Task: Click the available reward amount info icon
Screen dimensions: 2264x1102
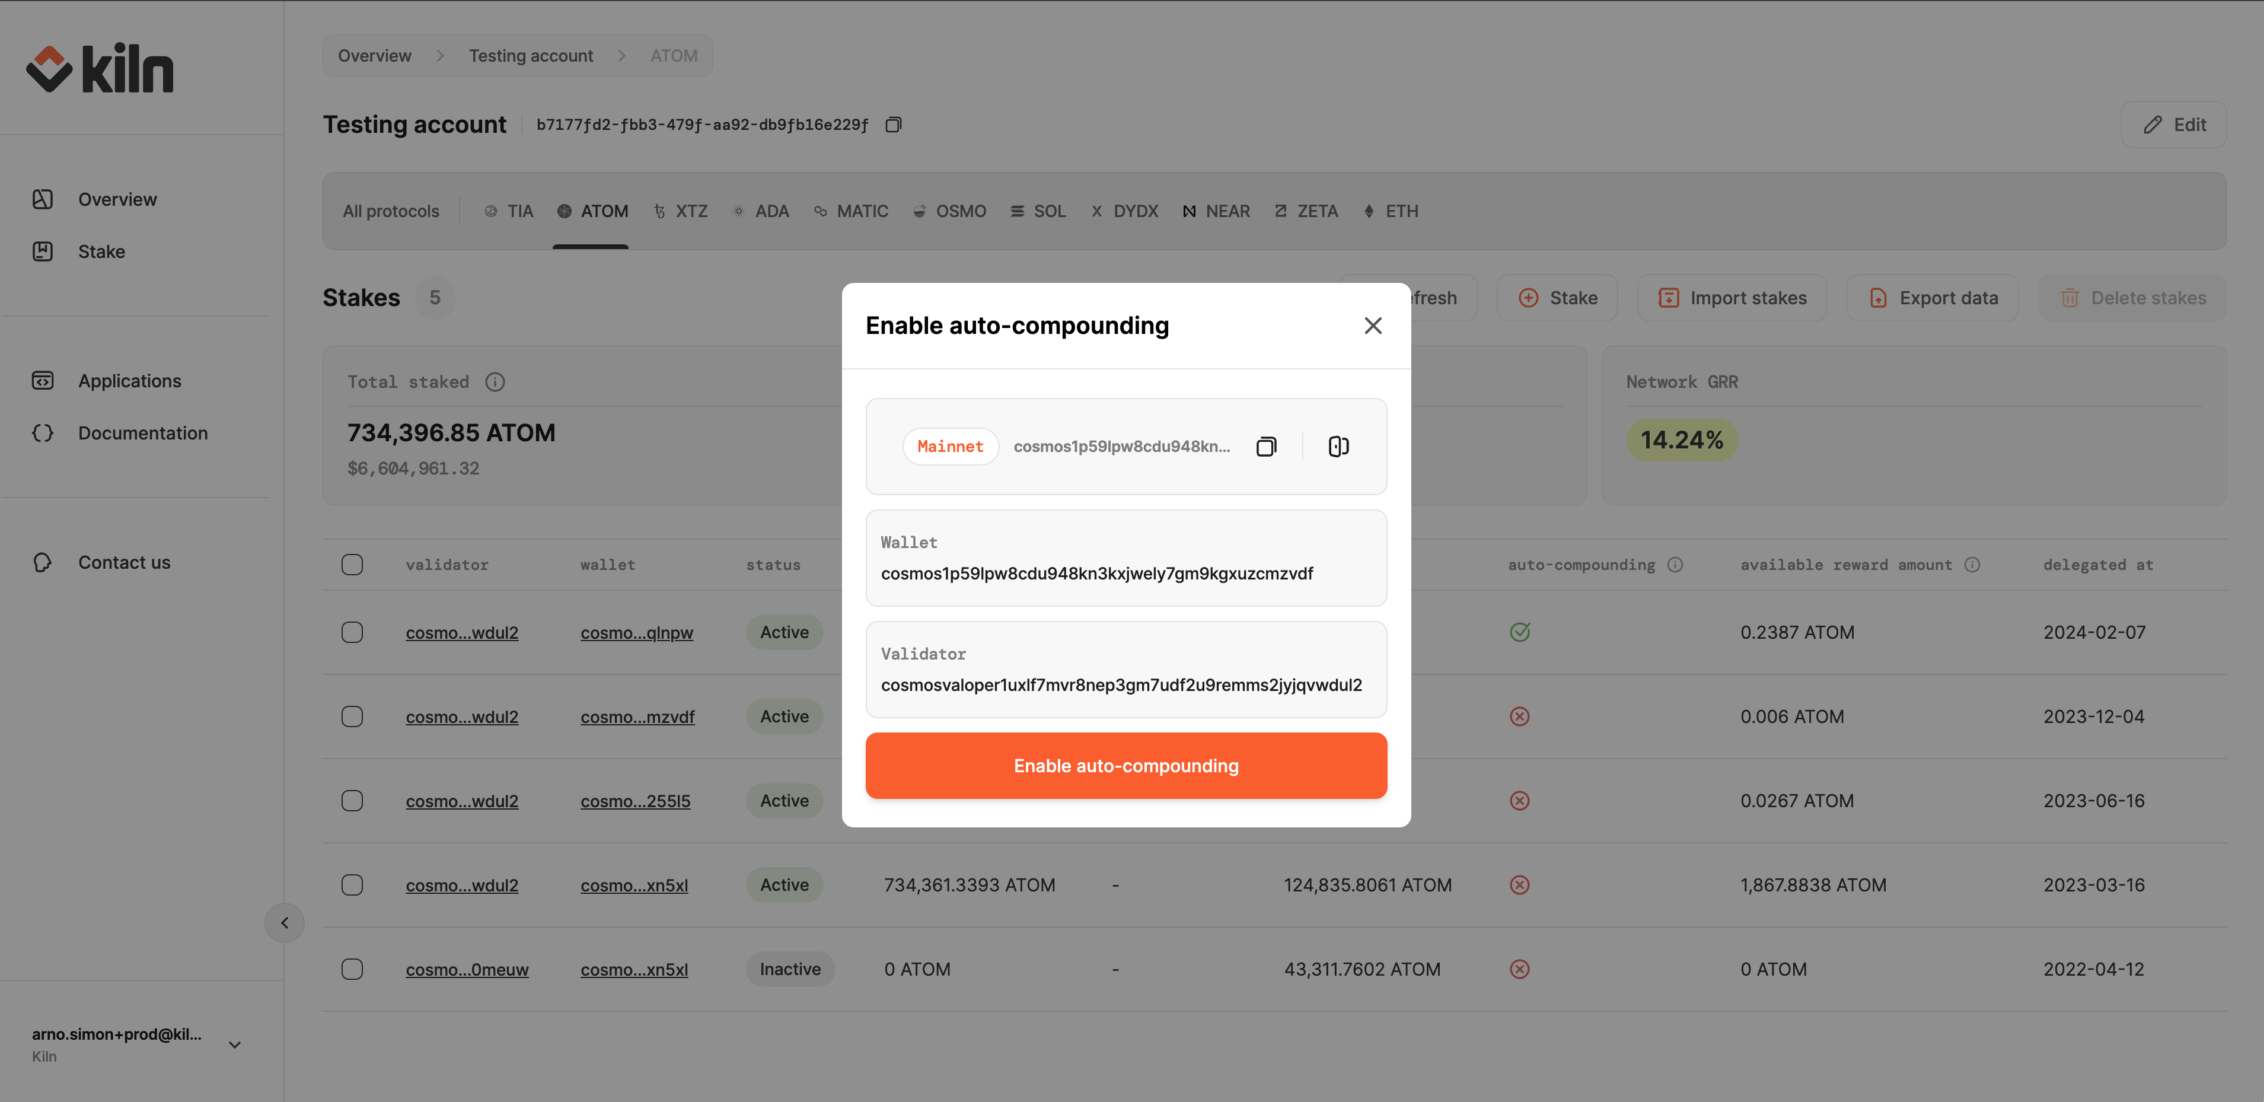Action: [1972, 565]
